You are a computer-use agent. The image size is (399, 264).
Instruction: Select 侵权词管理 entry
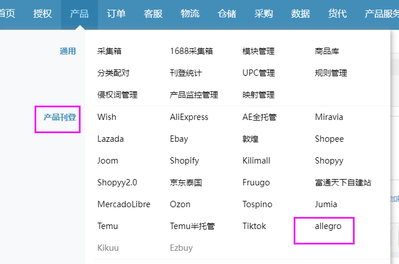point(117,95)
